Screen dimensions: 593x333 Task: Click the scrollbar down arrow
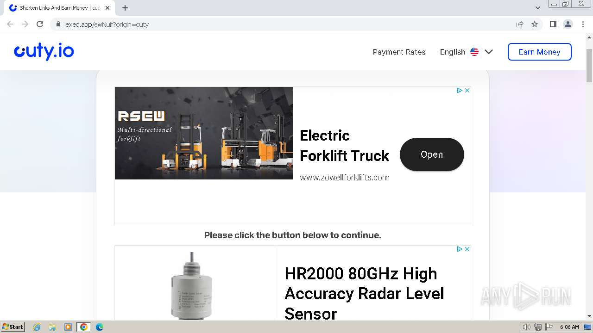pyautogui.click(x=589, y=316)
